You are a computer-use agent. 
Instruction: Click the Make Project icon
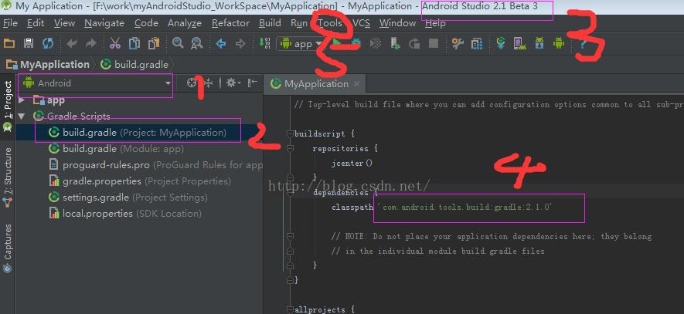click(x=264, y=43)
